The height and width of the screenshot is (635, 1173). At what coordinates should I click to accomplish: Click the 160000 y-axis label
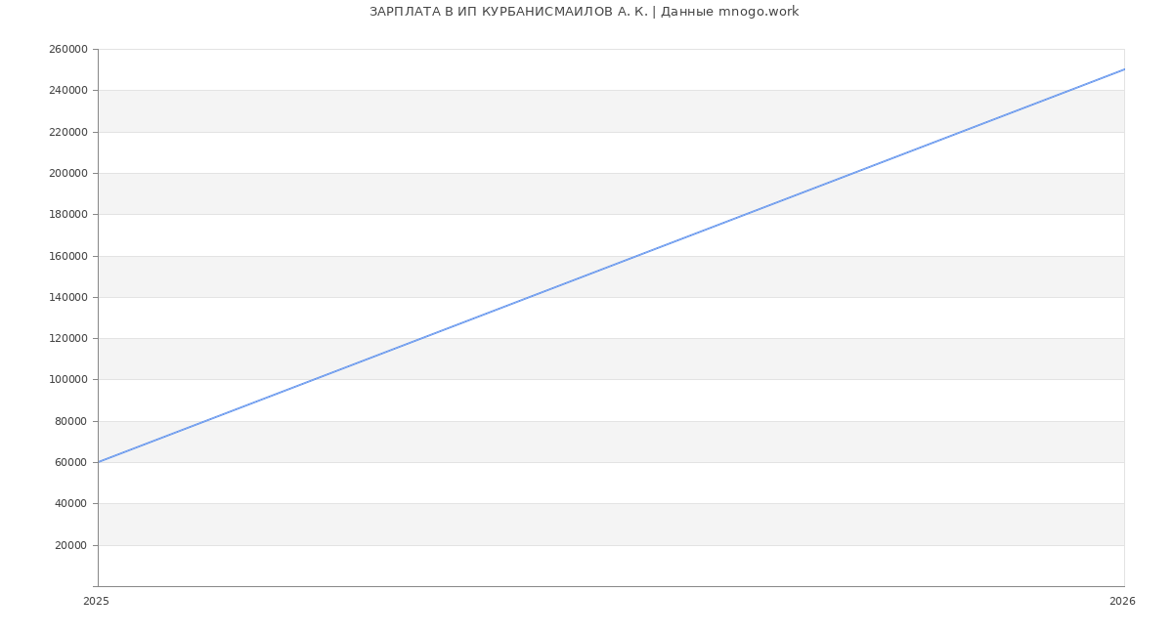pyautogui.click(x=67, y=256)
